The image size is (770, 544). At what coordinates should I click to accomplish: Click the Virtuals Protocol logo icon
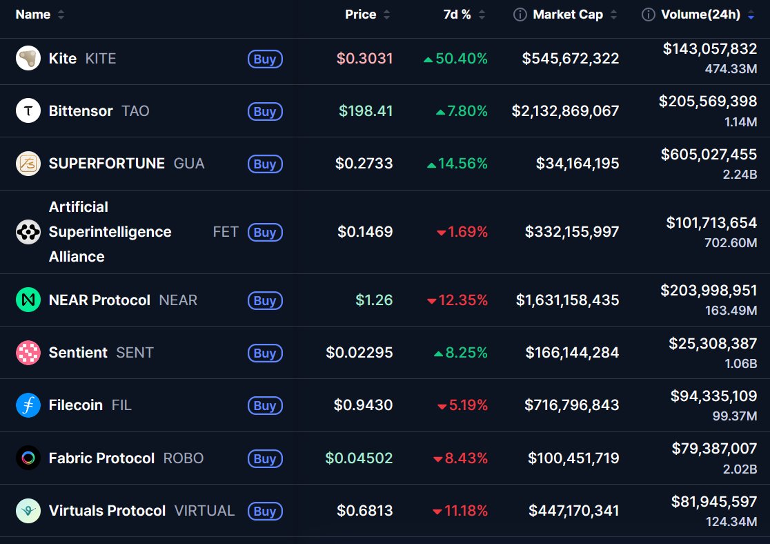click(x=28, y=511)
